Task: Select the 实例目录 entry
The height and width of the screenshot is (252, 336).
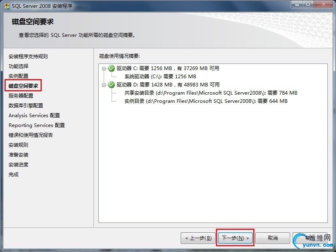Action: 206,101
